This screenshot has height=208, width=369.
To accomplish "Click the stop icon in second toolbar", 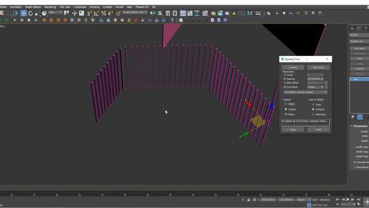I will pos(29,20).
